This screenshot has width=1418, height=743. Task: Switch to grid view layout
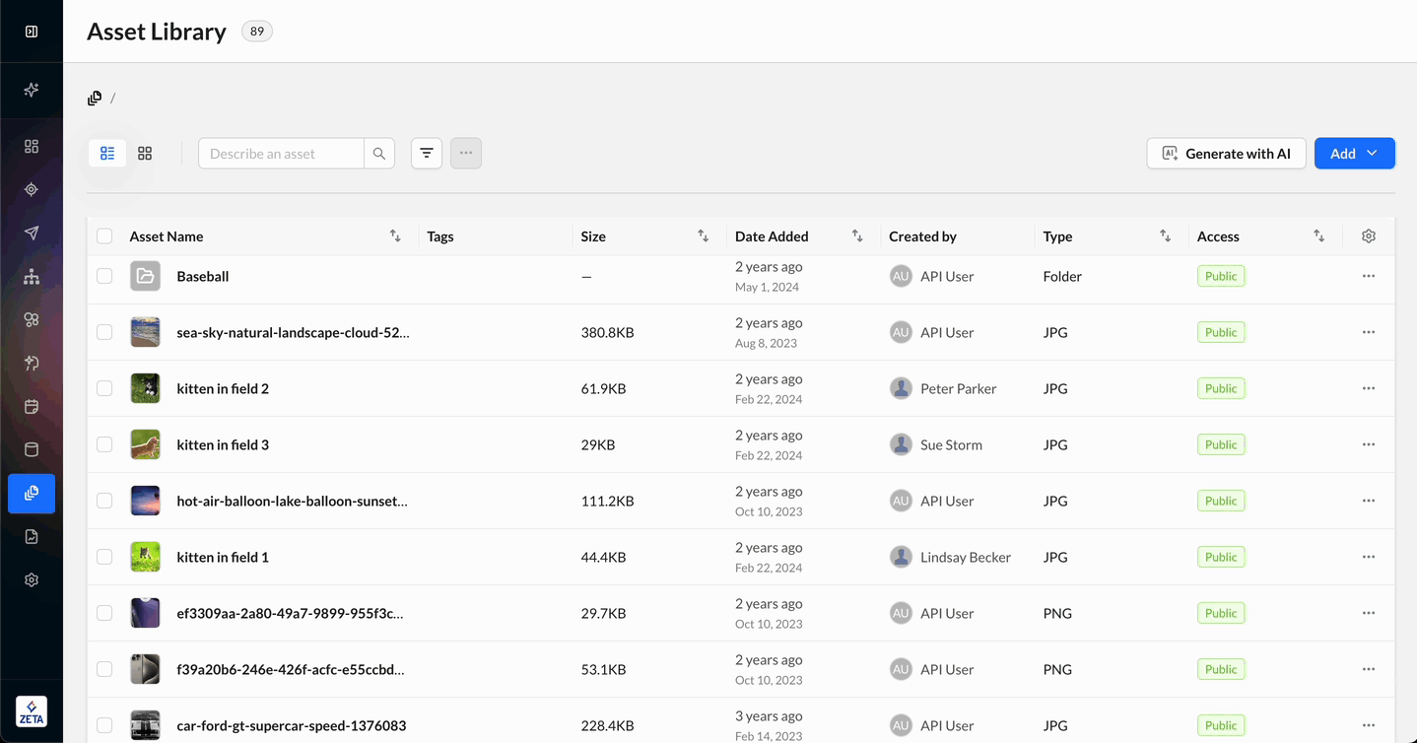pos(145,154)
